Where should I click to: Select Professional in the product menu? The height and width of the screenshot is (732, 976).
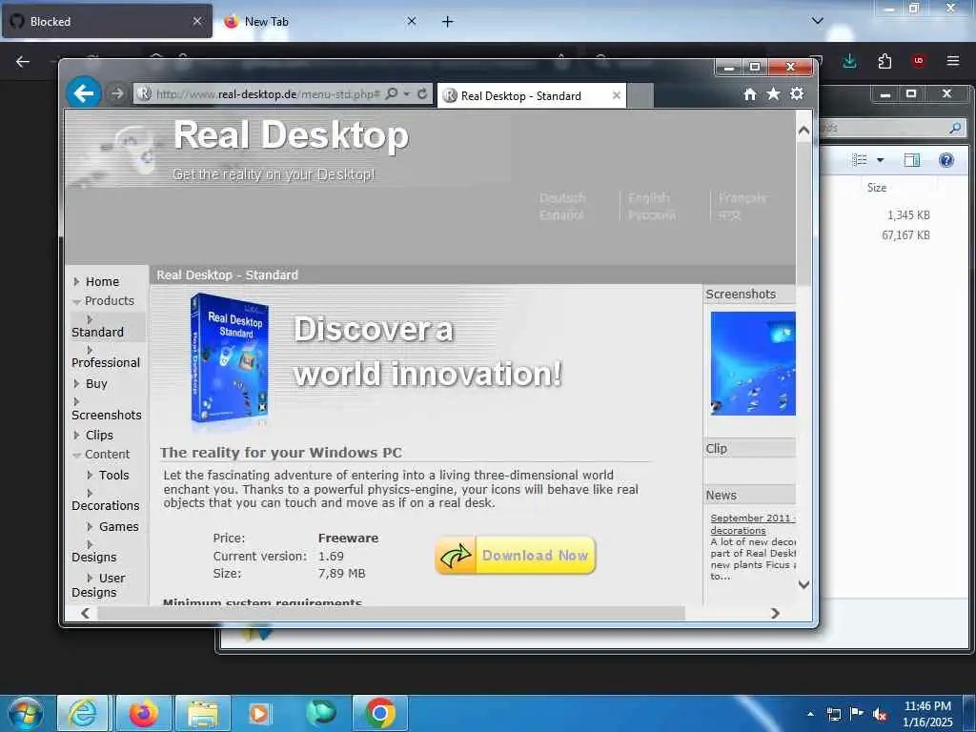tap(106, 362)
